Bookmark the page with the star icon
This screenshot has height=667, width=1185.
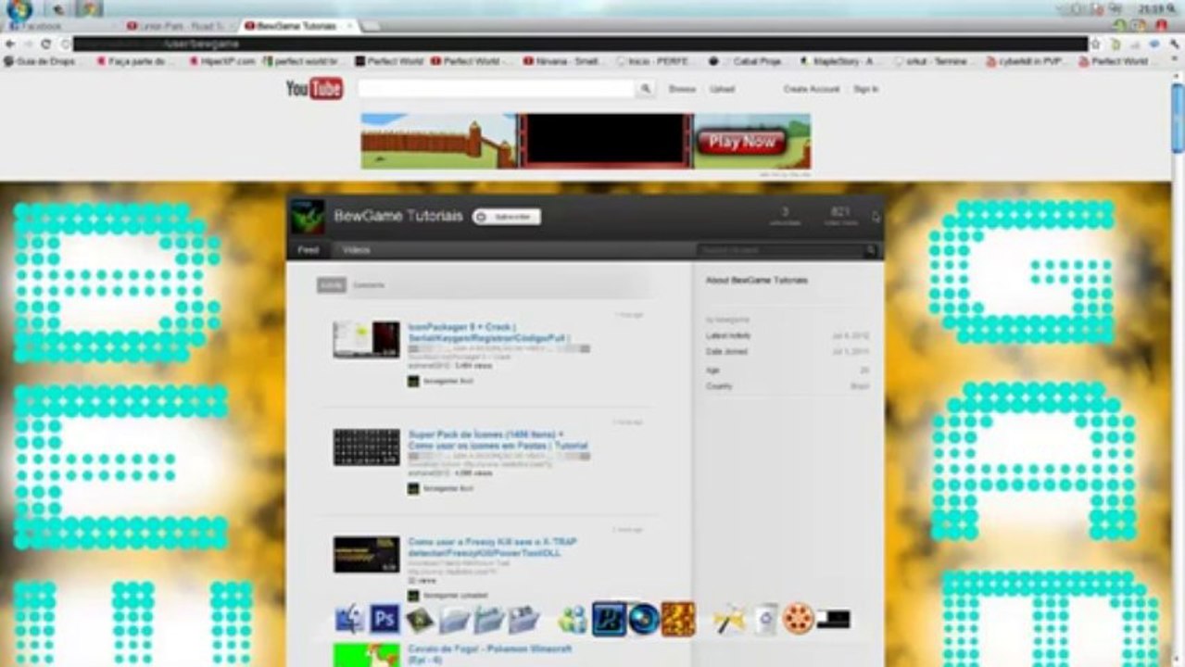pyautogui.click(x=1096, y=44)
